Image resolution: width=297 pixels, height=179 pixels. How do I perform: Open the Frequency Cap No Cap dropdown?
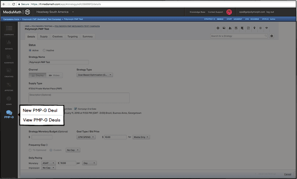[73, 150]
